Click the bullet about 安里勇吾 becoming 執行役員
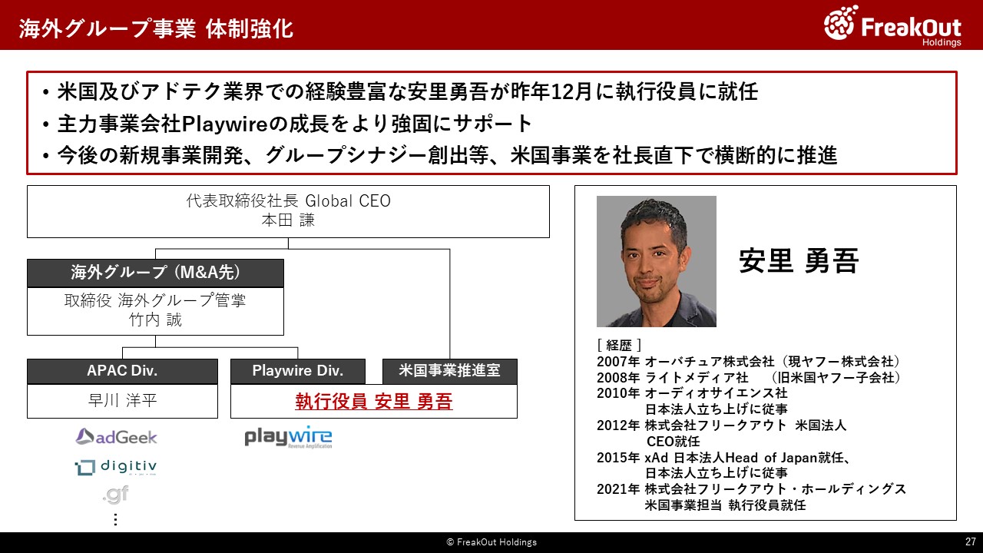Screen dimensions: 983x553 click(x=400, y=92)
